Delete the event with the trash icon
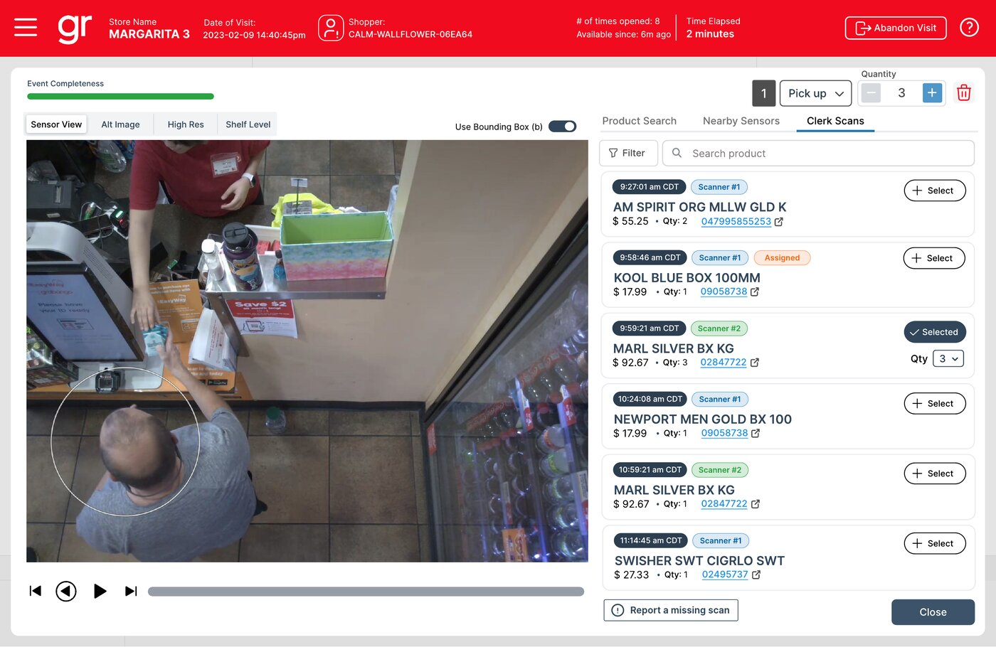 coord(964,93)
